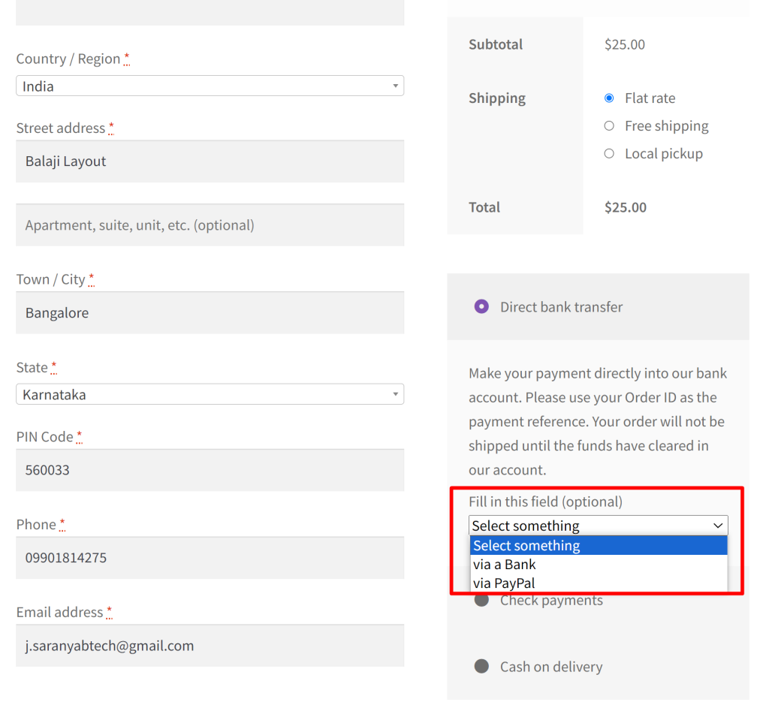The image size is (769, 711).
Task: Click the Fill in this field (optional) label
Action: point(545,502)
